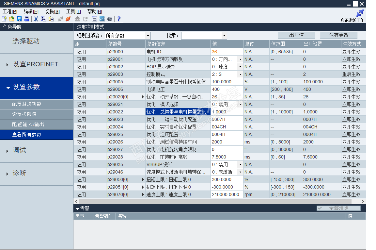Open the 工具[T] menu
The height and width of the screenshot is (250, 376).
click(73, 11)
